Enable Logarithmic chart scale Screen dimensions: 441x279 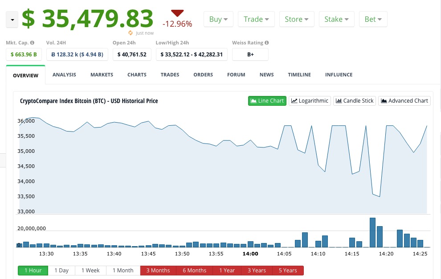click(x=310, y=101)
